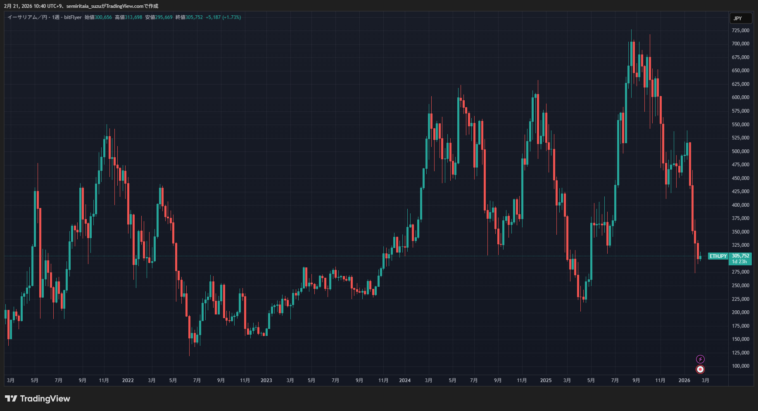This screenshot has width=758, height=411.
Task: Click the 250,000 price axis label
Action: (x=741, y=286)
